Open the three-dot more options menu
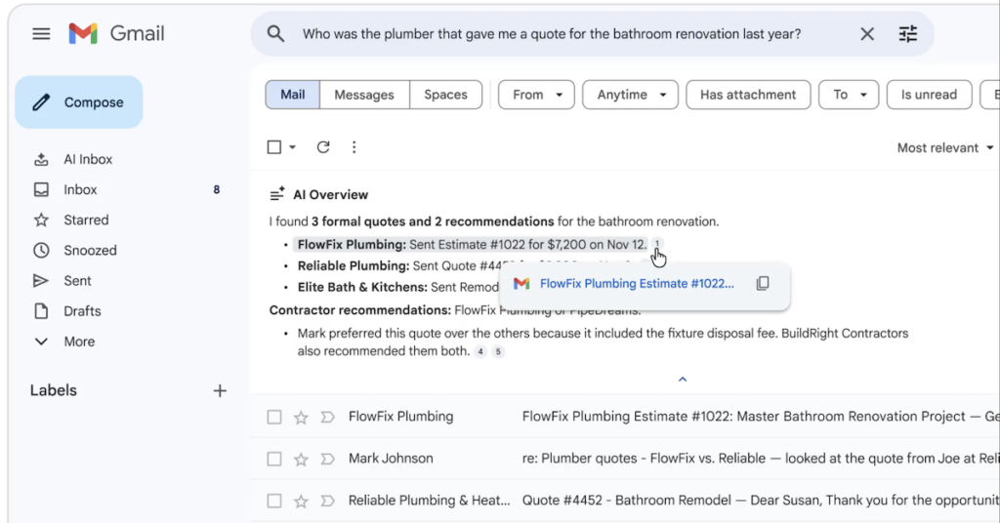This screenshot has height=523, width=1000. [354, 147]
